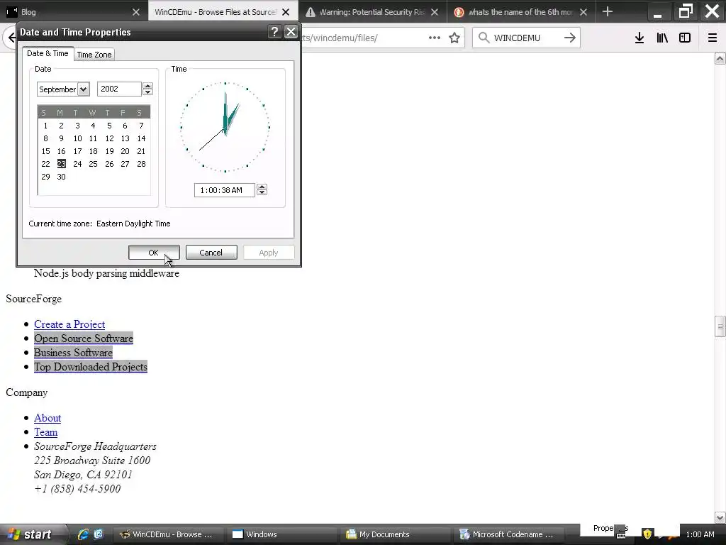Image resolution: width=726 pixels, height=545 pixels.
Task: Click the dialog help question mark button
Action: [274, 31]
